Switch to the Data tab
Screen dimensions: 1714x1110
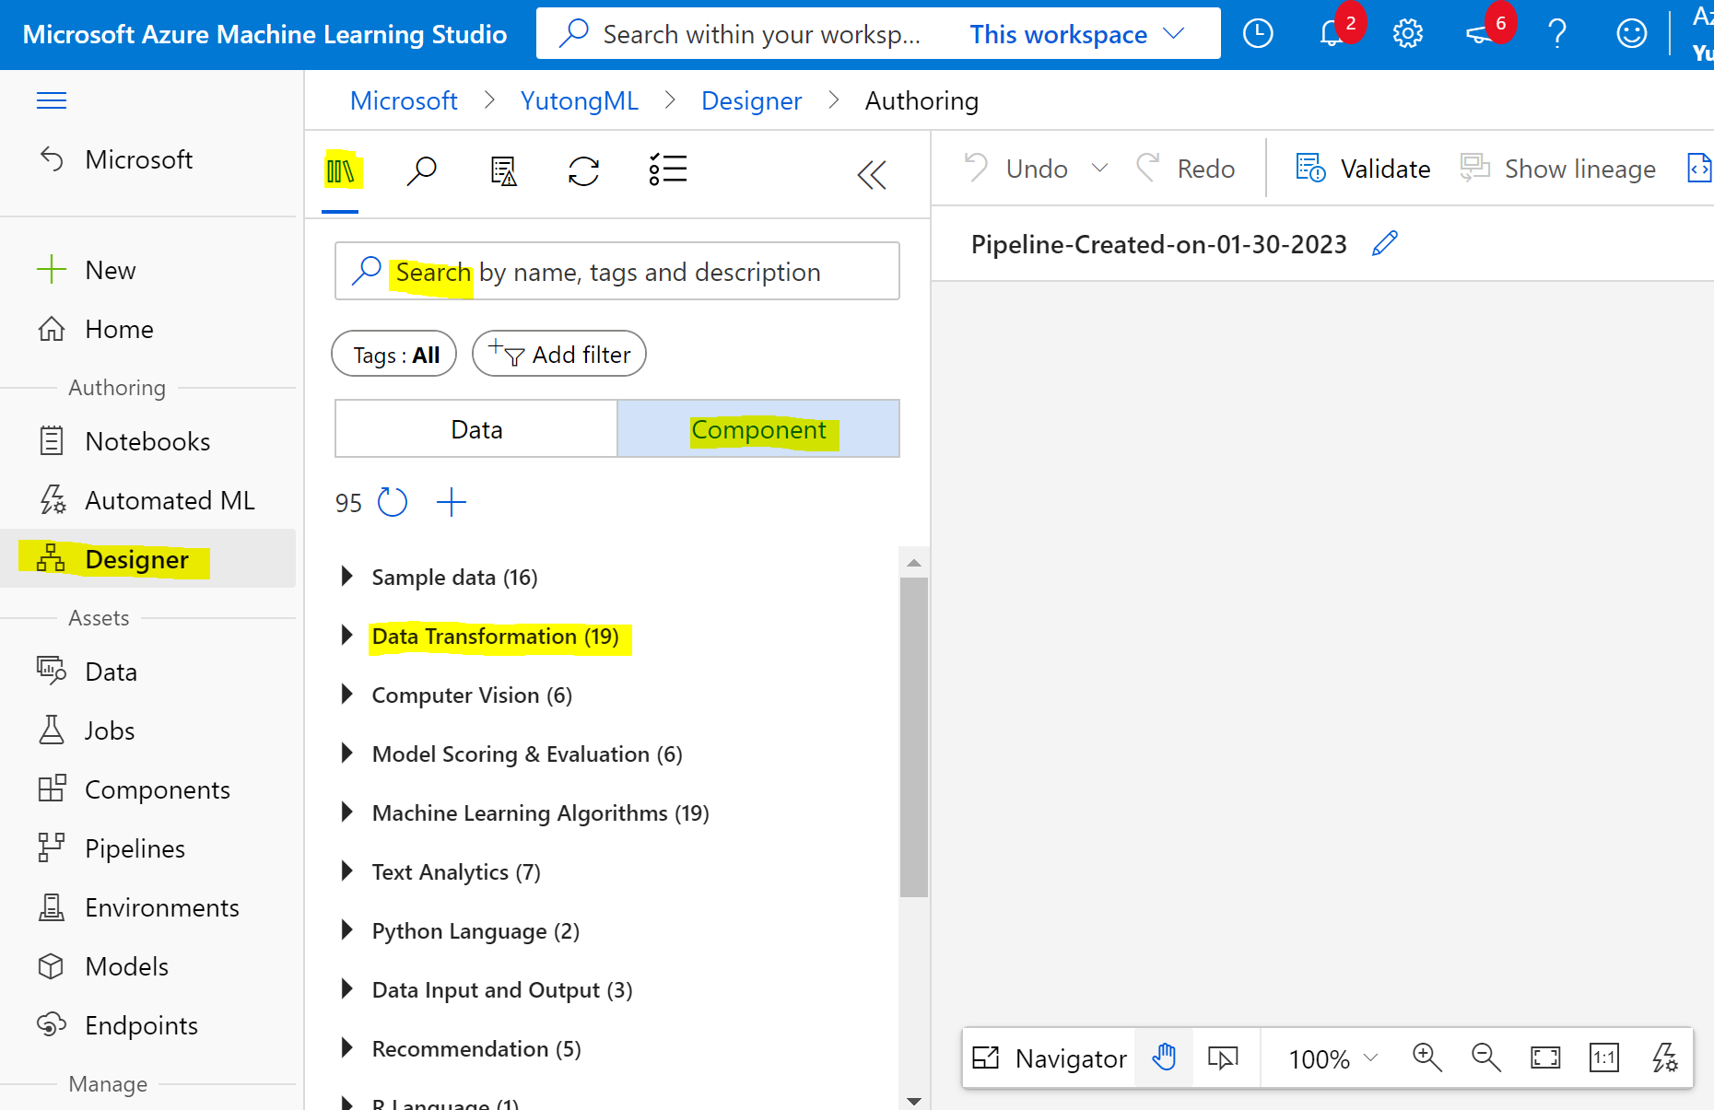click(476, 429)
